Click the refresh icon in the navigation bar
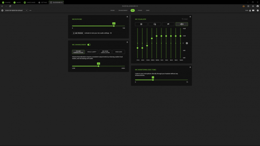The width and height of the screenshot is (260, 146). (10, 6)
